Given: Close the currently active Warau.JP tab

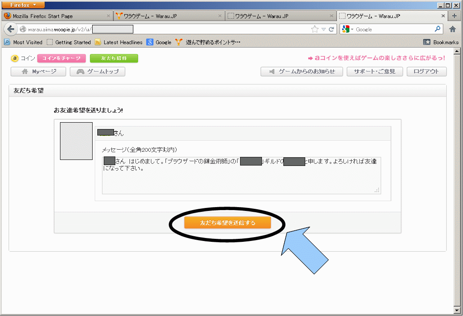Looking at the screenshot, I should click(x=443, y=16).
